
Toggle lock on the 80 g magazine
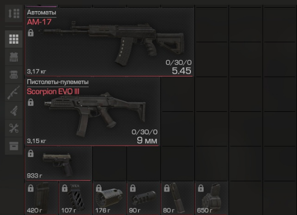click(167, 188)
